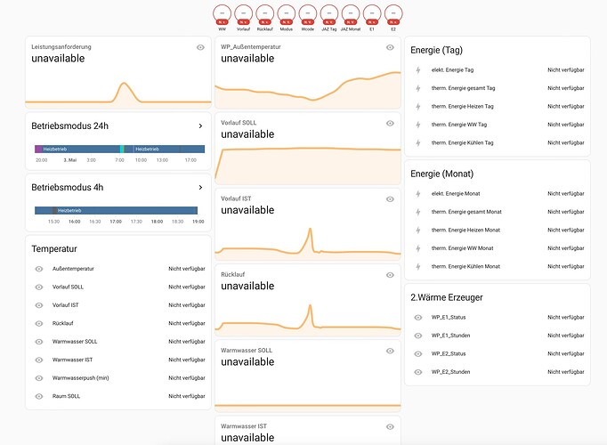Click eye icon in WP_Außentemperatur graph card
The image size is (607, 445).
point(390,47)
